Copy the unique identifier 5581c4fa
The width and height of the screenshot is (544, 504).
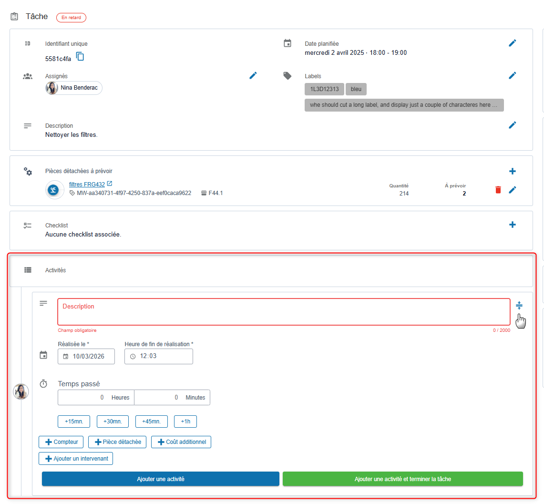80,57
